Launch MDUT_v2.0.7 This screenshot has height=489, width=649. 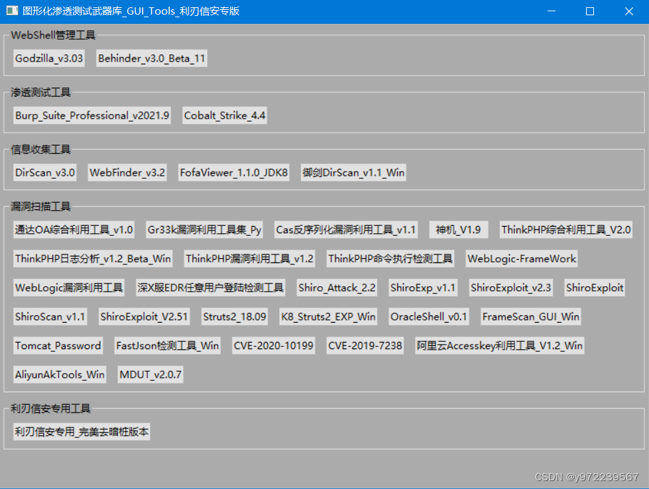click(x=150, y=374)
